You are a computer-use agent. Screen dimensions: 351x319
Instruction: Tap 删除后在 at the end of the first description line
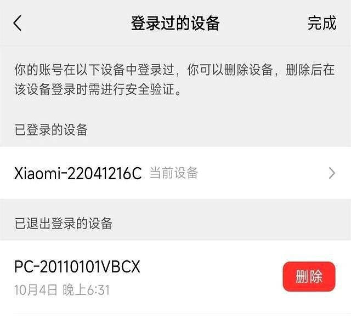point(310,70)
